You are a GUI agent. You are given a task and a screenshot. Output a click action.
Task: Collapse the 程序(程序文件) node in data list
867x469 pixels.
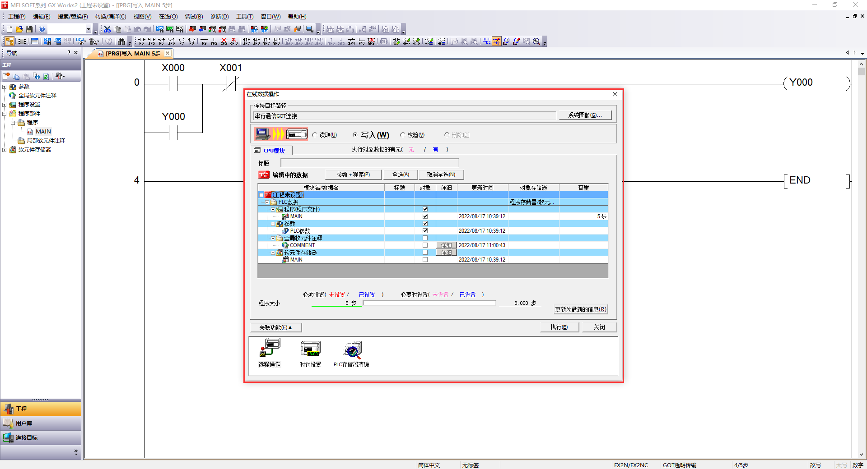[x=273, y=209]
